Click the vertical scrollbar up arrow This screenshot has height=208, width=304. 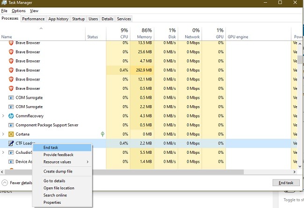tap(300, 44)
